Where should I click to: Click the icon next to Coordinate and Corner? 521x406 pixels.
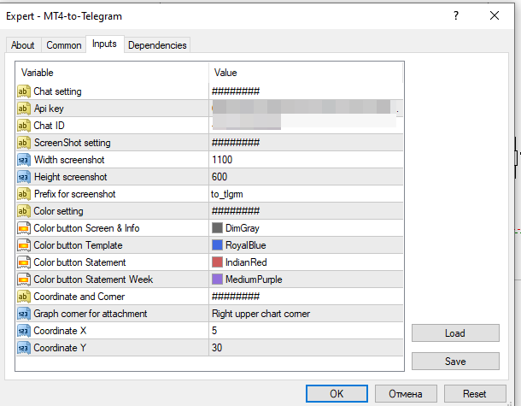coord(23,297)
